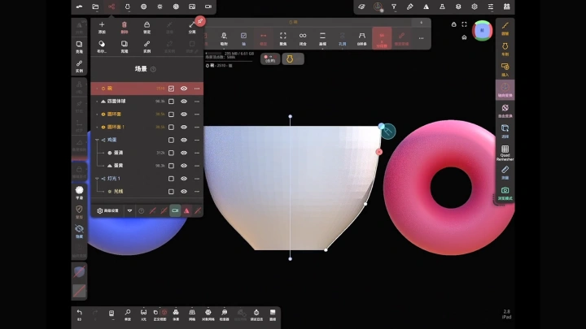The height and width of the screenshot is (329, 586).
Task: Click the Add (添加) plus icon
Action: tap(102, 25)
